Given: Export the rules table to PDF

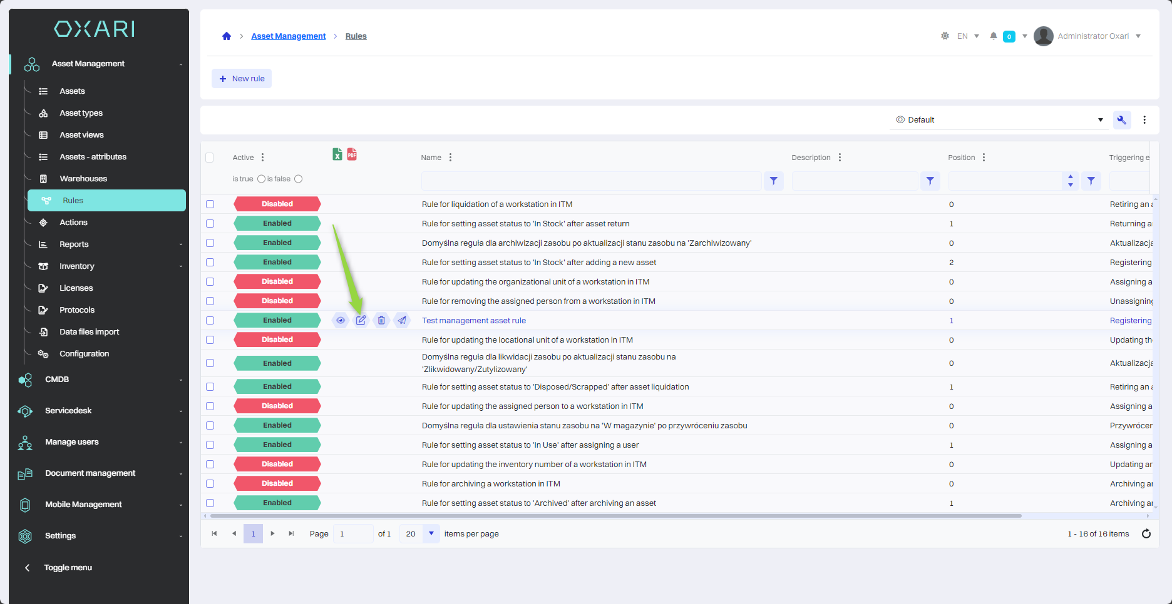Looking at the screenshot, I should (x=352, y=154).
